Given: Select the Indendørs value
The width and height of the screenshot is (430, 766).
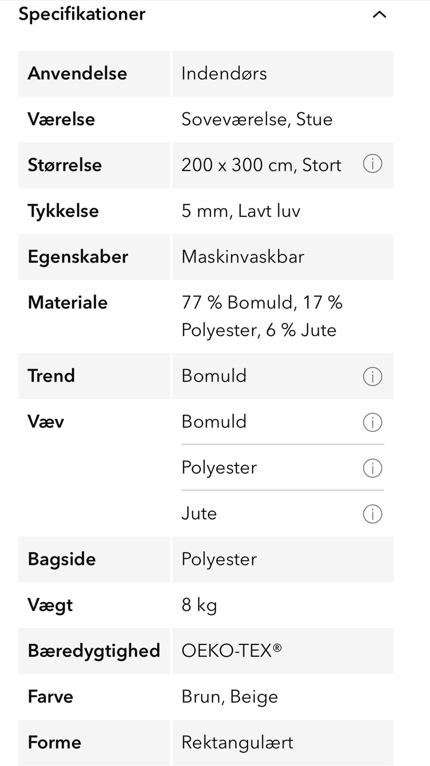Looking at the screenshot, I should (x=224, y=73).
